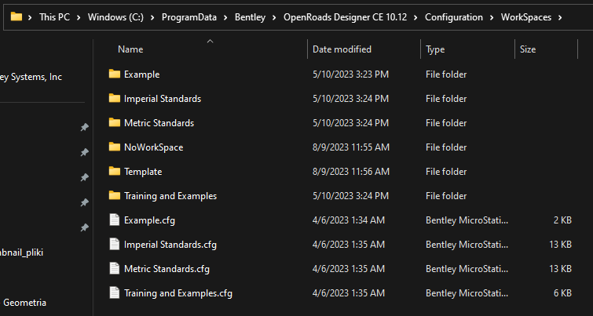The height and width of the screenshot is (316, 593).
Task: Expand the chevron after OpenRoads Designer CE 10.12
Action: pos(416,17)
